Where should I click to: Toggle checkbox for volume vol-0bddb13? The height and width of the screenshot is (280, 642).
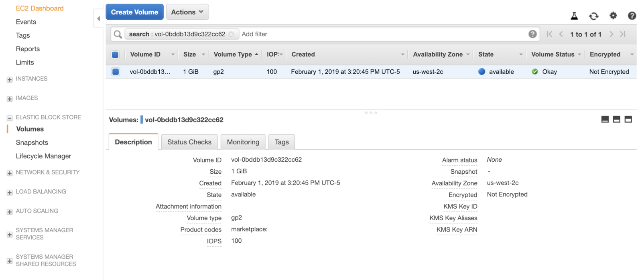pyautogui.click(x=116, y=72)
